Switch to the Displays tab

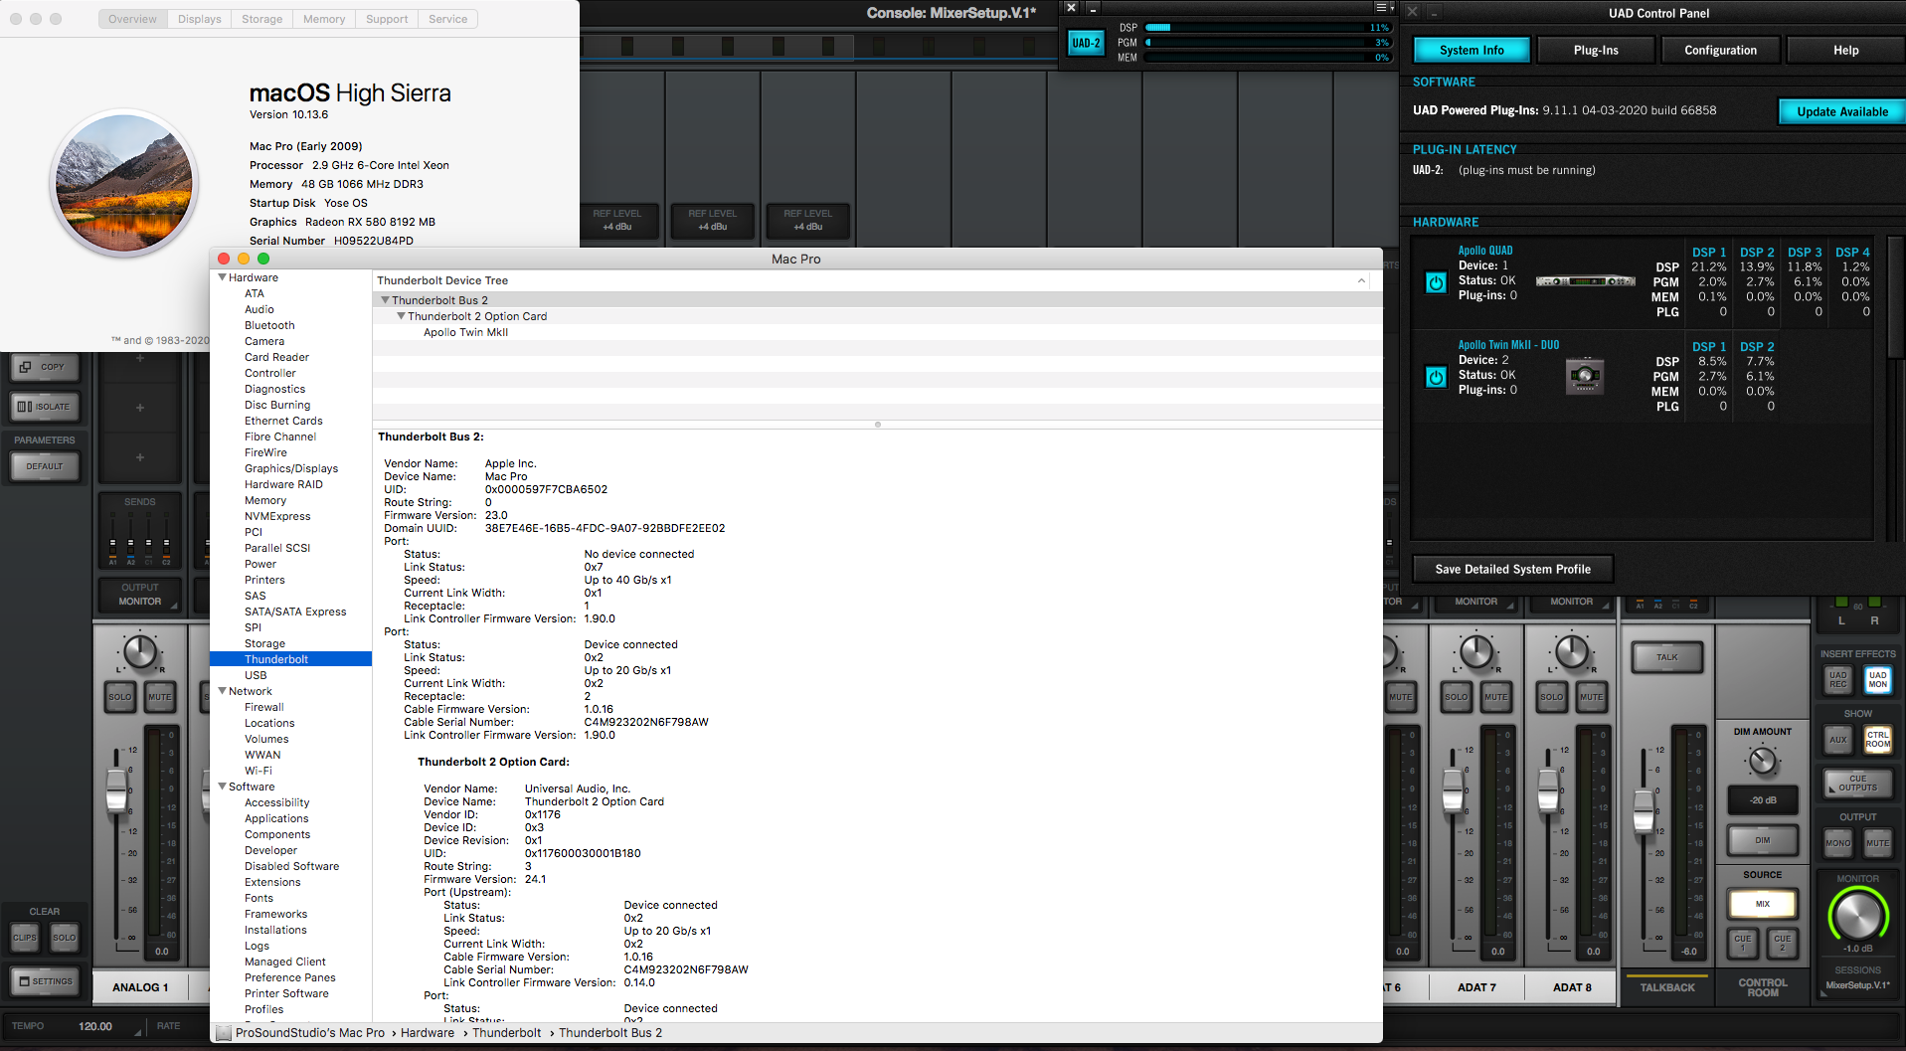pos(200,19)
